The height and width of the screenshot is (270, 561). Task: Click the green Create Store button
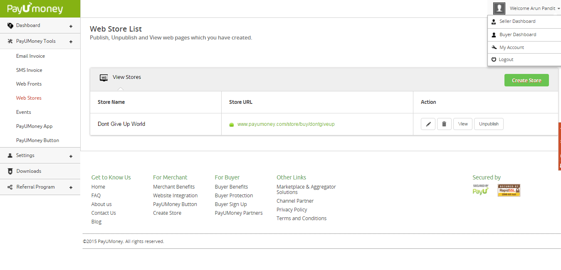point(526,80)
